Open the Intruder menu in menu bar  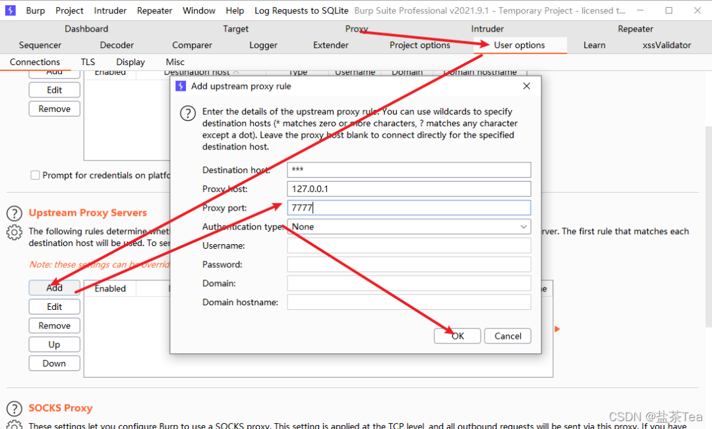tap(110, 11)
